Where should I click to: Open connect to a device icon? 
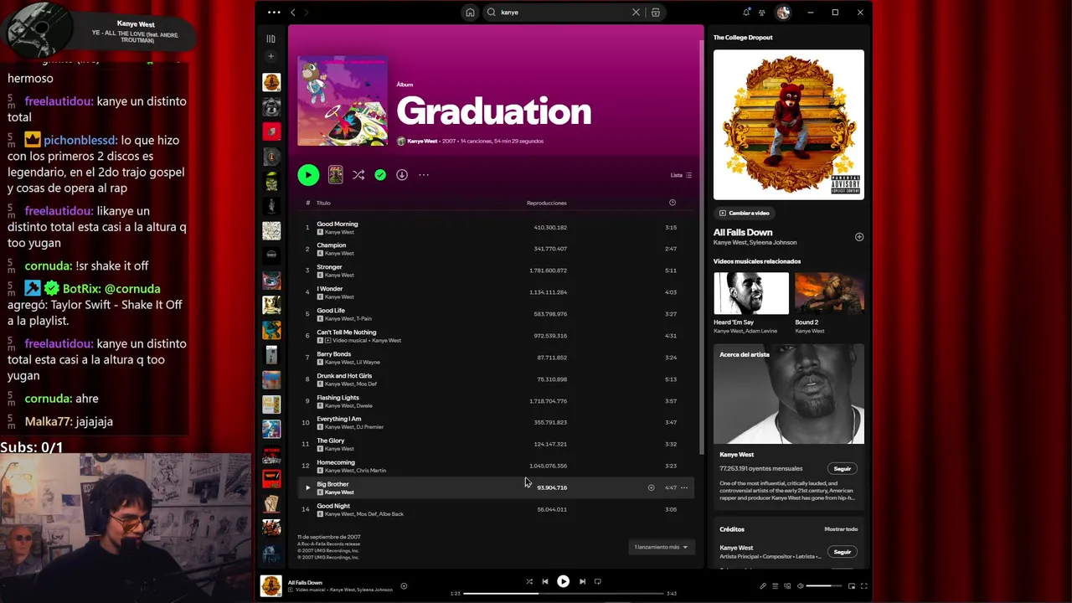(787, 586)
